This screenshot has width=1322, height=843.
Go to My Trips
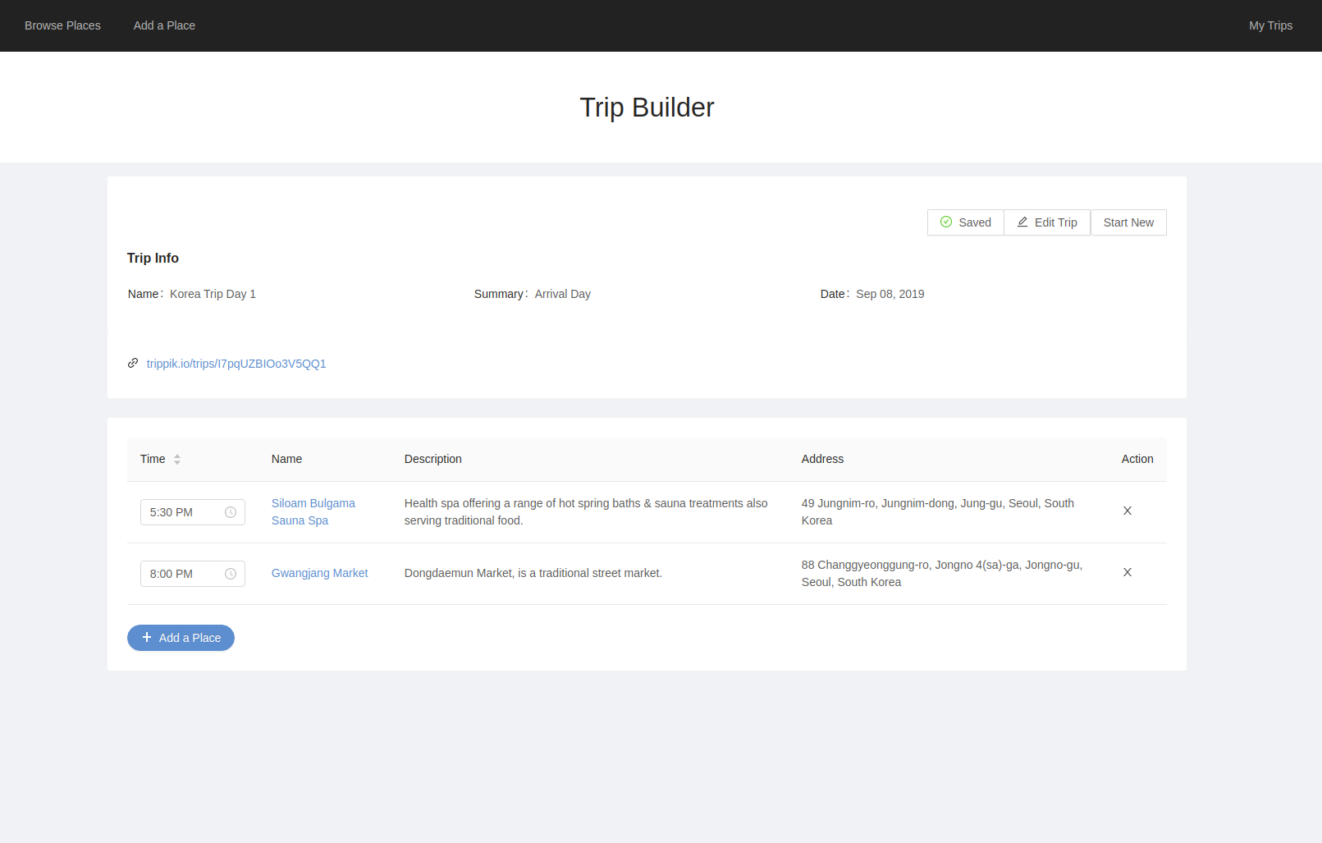pos(1270,25)
